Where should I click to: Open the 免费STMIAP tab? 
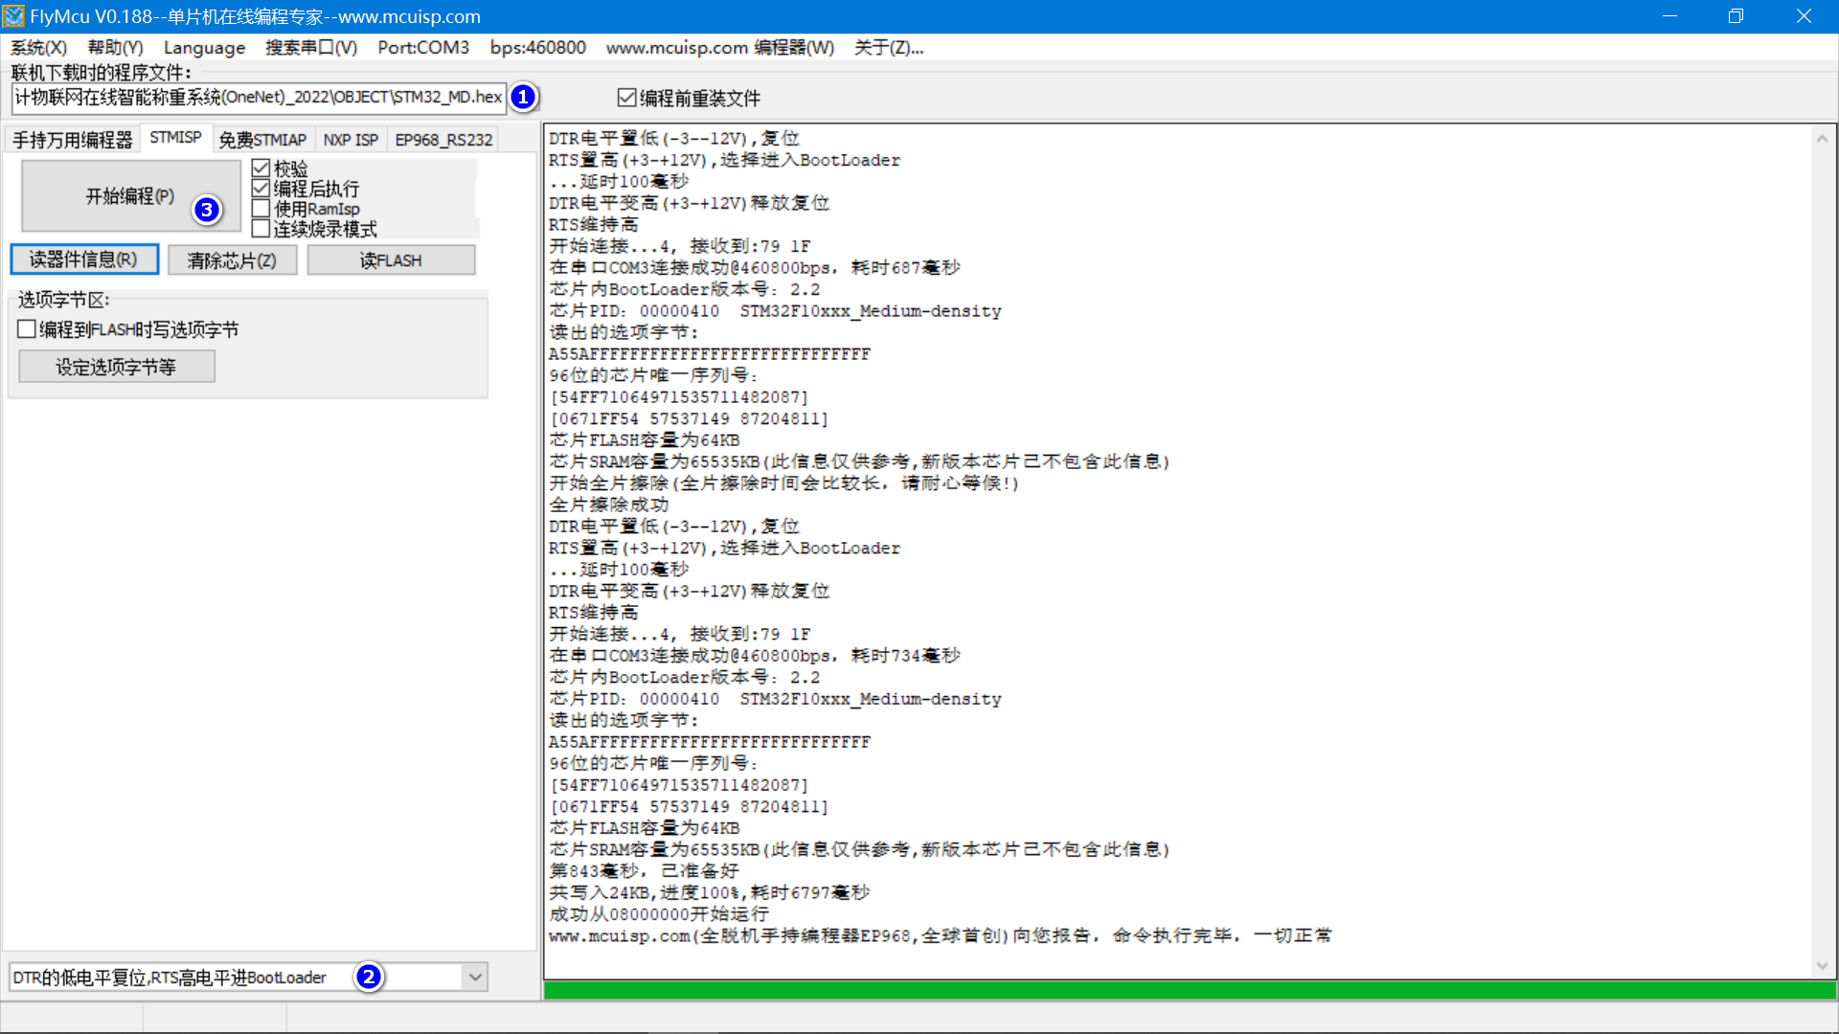click(x=263, y=139)
